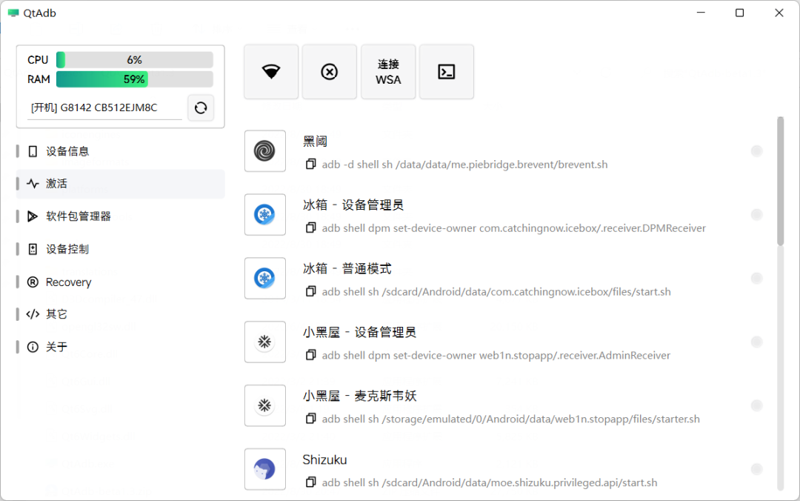Toggle the 小黑屋 - 设备管理员 status indicator

[756, 342]
